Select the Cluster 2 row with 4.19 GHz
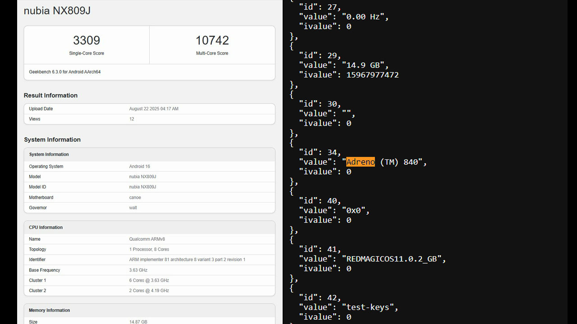577x324 pixels. [x=149, y=291]
